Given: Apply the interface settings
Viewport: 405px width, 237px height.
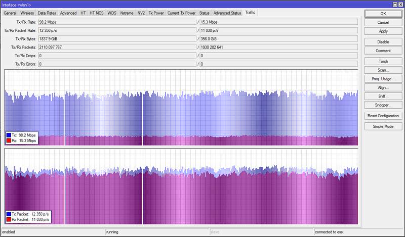Looking at the screenshot, I should click(383, 31).
